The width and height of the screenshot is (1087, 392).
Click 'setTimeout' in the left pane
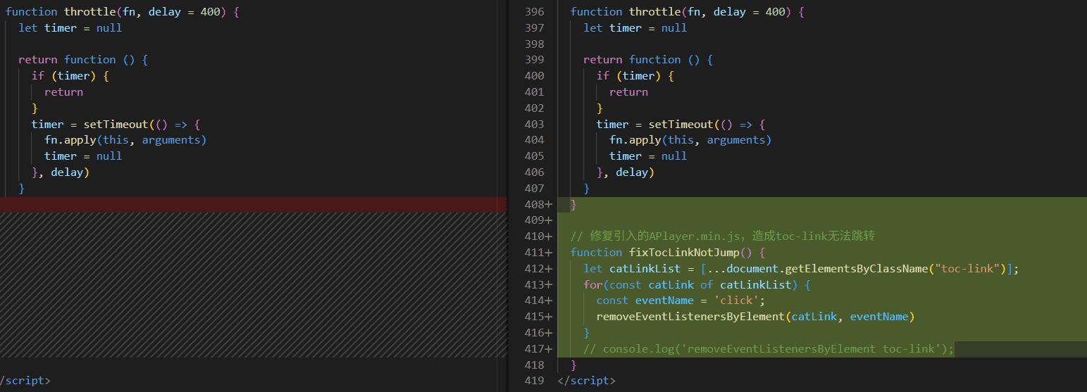tap(116, 125)
